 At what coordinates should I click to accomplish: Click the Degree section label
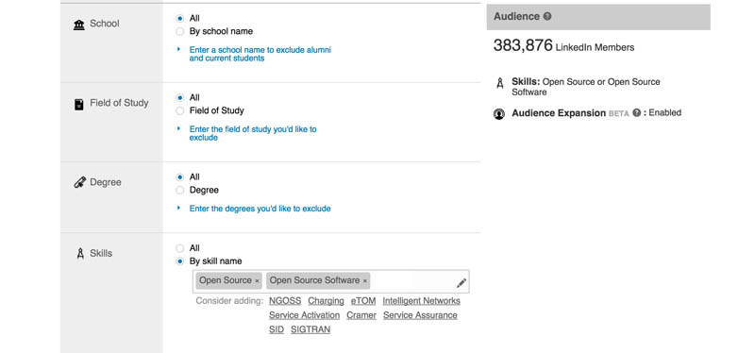[106, 182]
